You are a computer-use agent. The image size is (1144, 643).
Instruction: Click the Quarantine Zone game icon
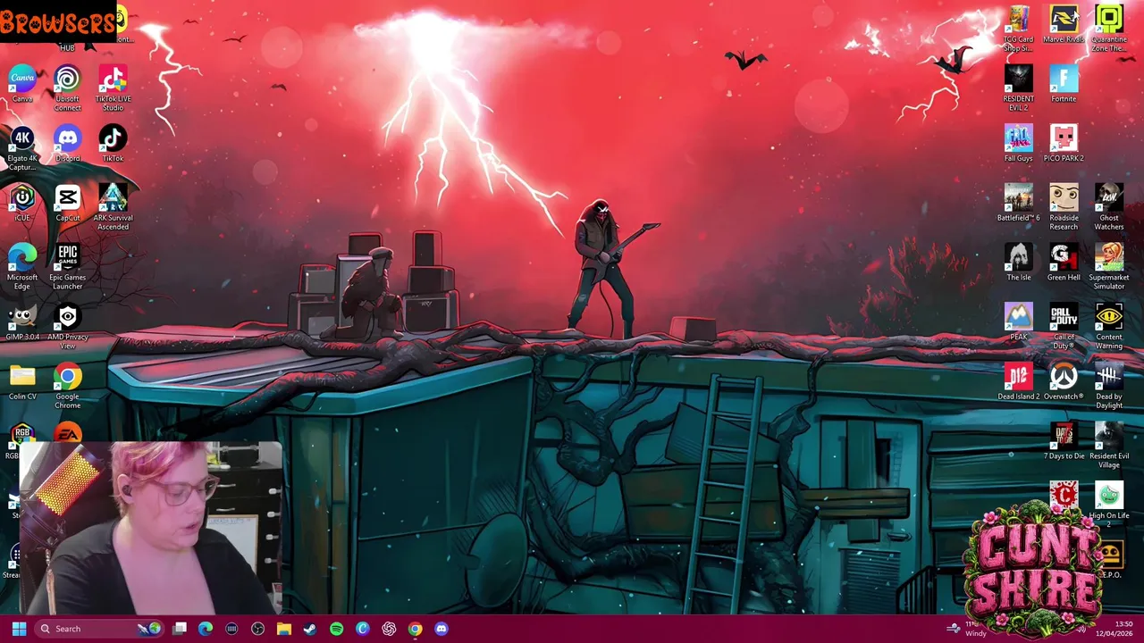(1109, 29)
